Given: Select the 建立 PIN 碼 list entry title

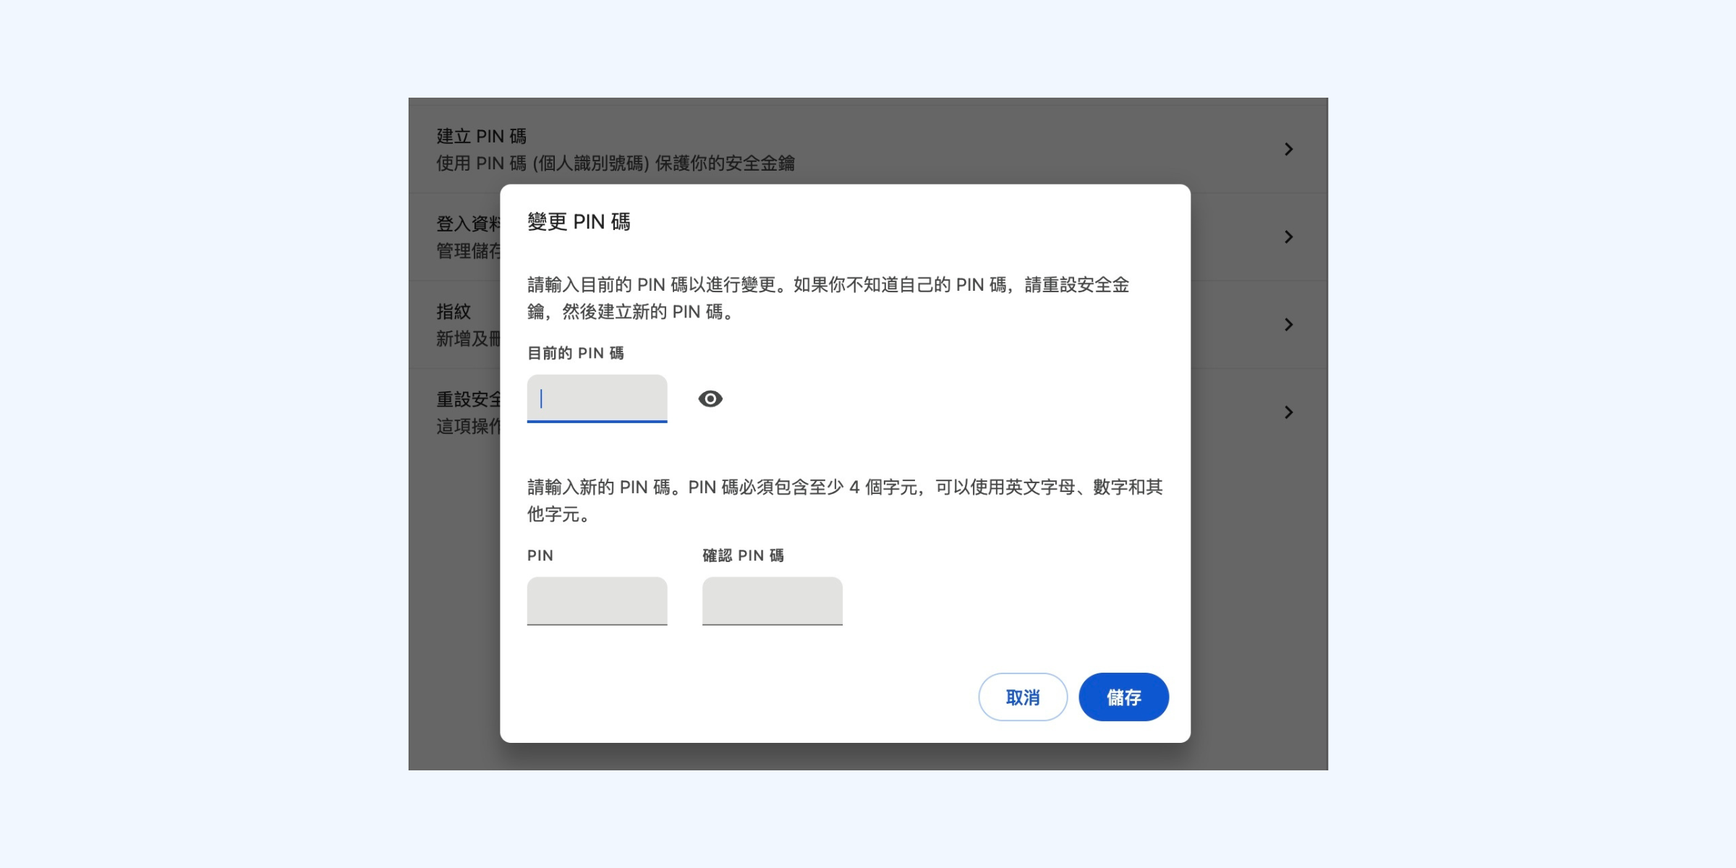Looking at the screenshot, I should point(481,136).
